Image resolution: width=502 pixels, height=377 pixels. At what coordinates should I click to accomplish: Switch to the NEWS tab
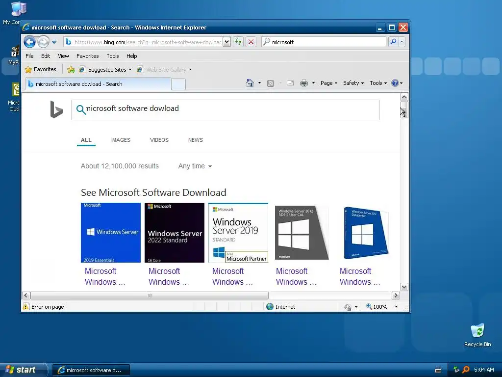click(195, 140)
